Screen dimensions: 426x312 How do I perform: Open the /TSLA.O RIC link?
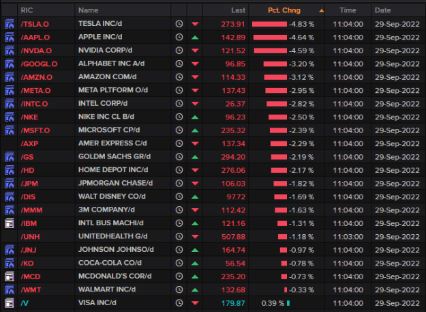35,24
